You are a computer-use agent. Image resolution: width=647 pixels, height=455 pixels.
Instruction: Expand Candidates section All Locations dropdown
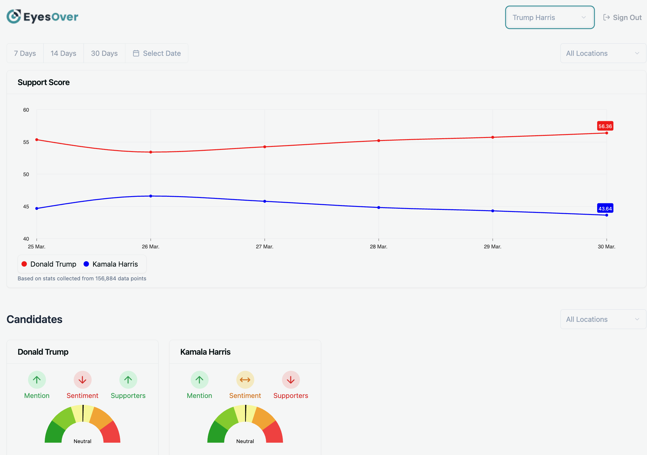[603, 319]
